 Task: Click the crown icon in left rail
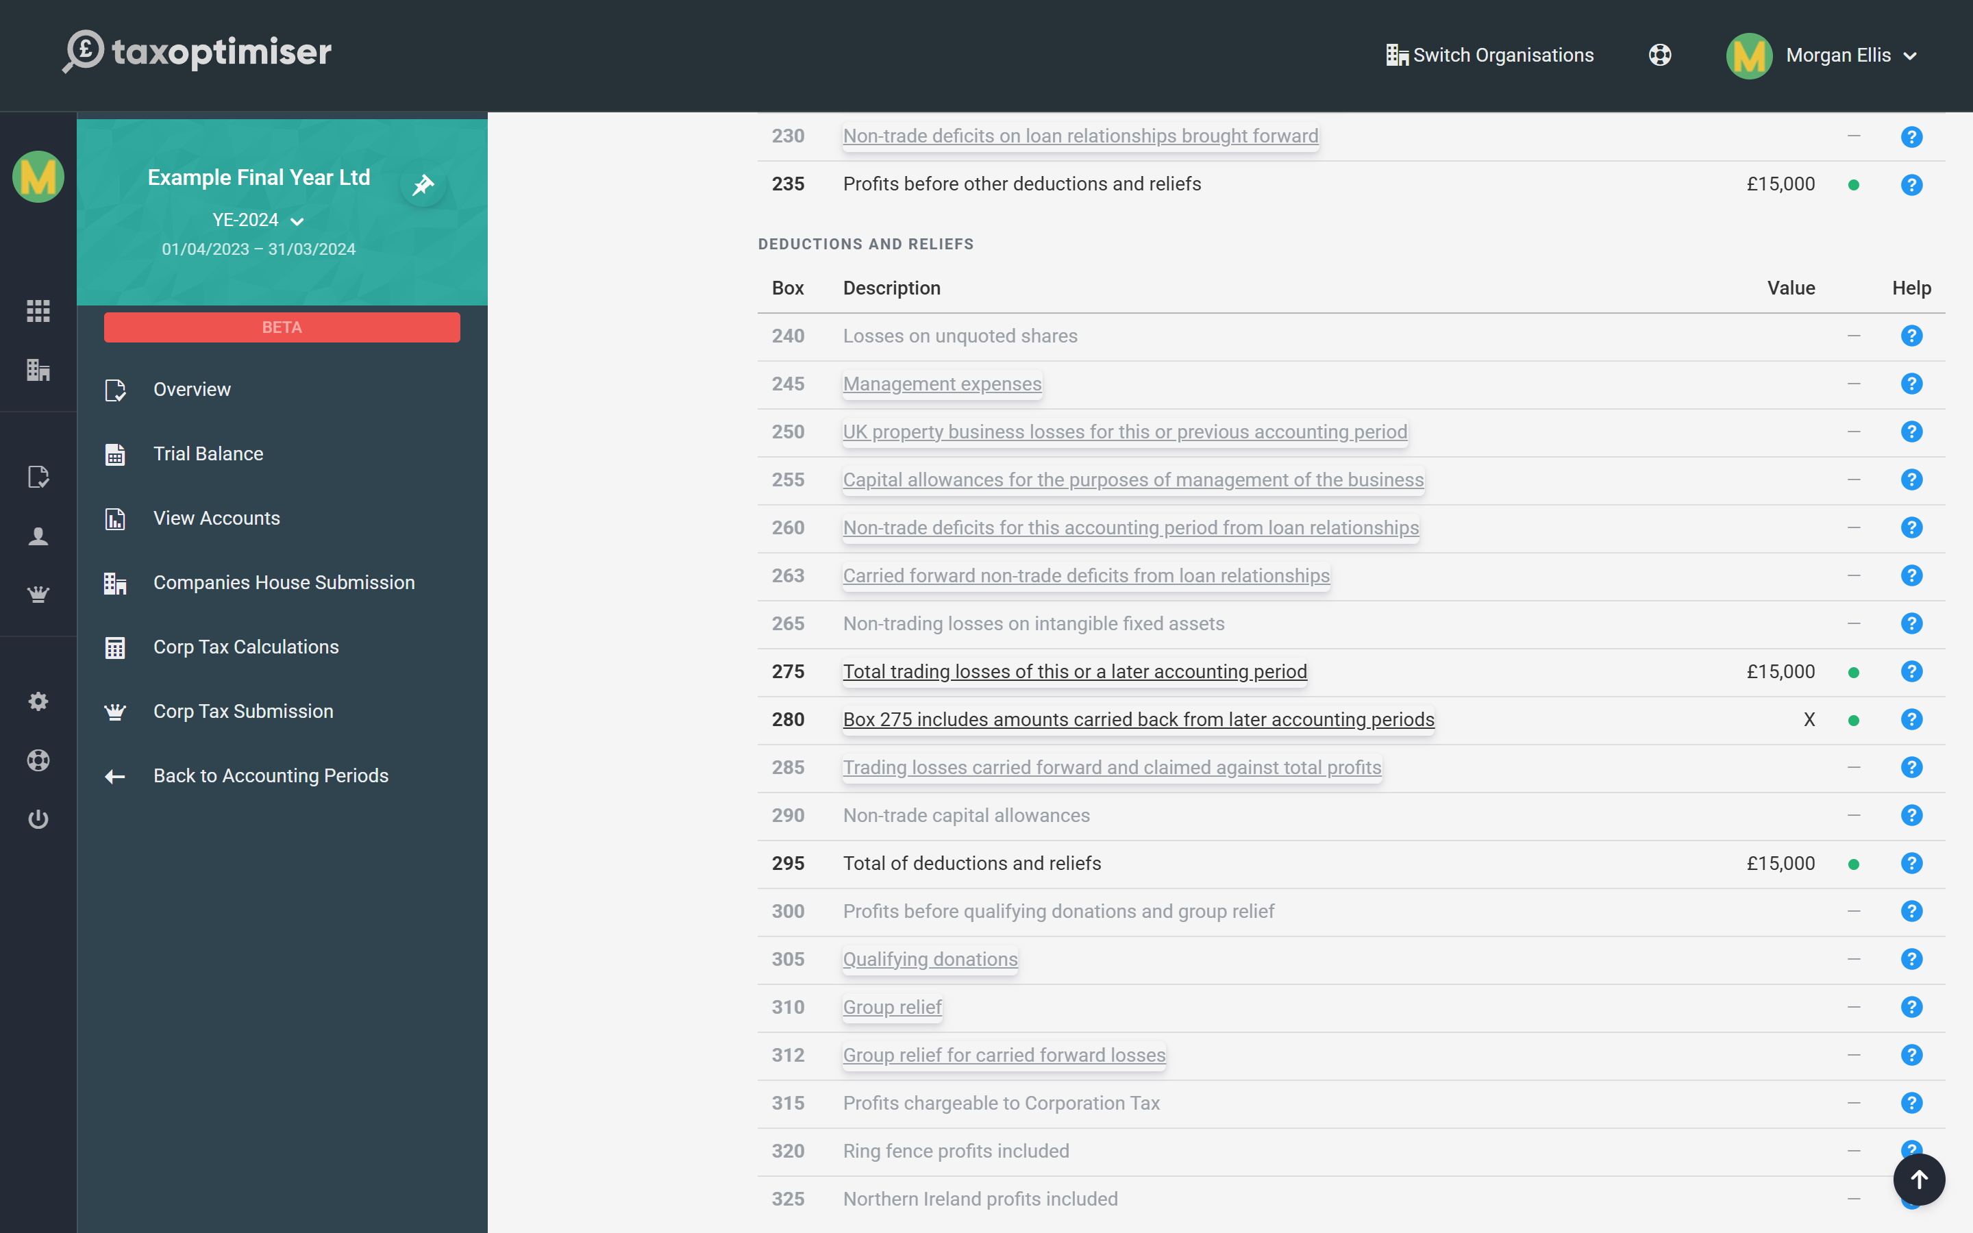(38, 595)
